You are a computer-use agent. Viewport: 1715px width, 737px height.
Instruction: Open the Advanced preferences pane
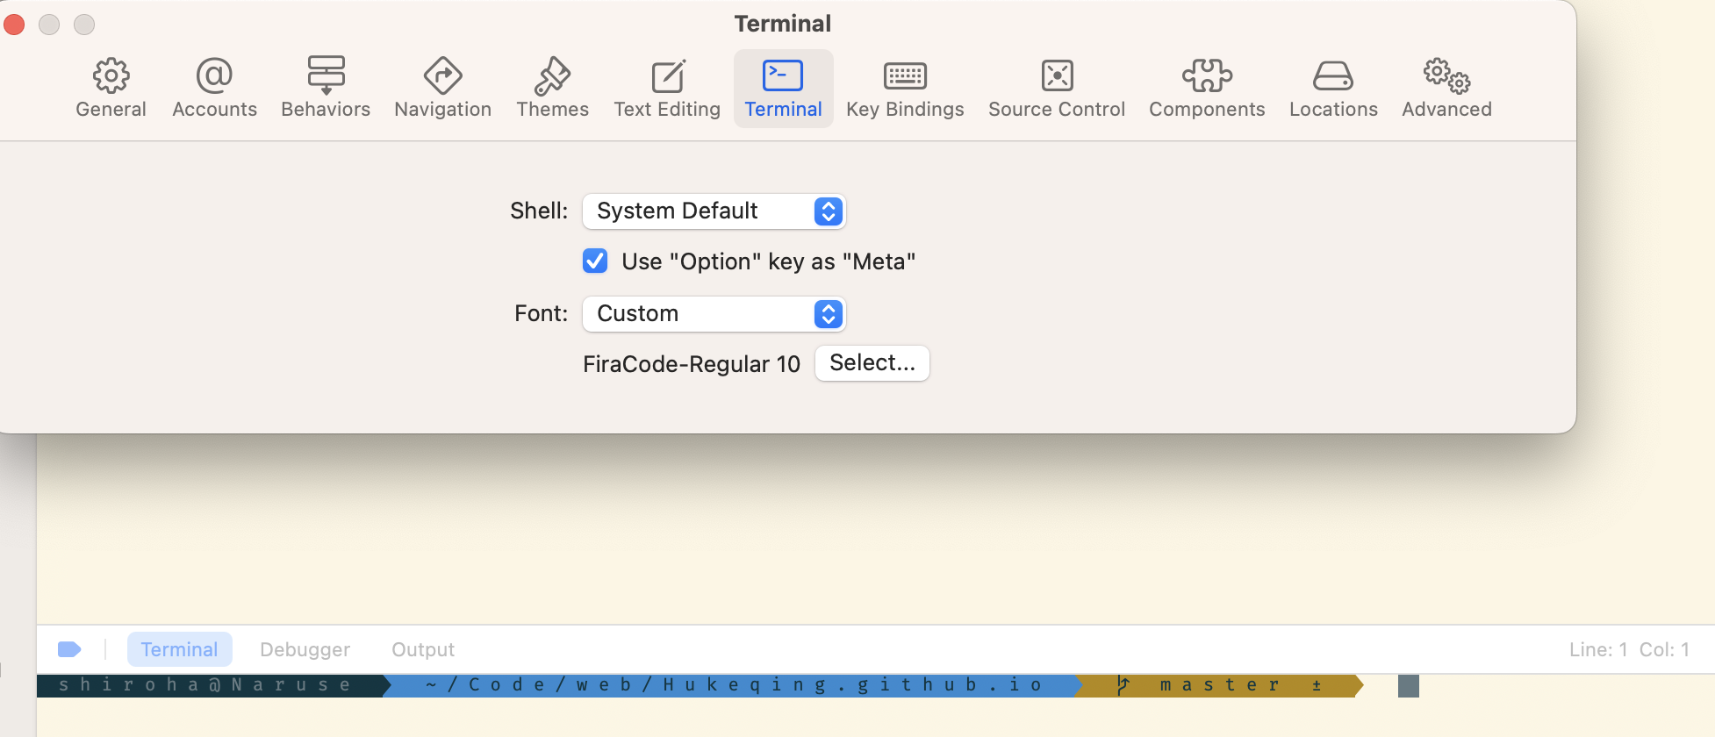[1446, 88]
